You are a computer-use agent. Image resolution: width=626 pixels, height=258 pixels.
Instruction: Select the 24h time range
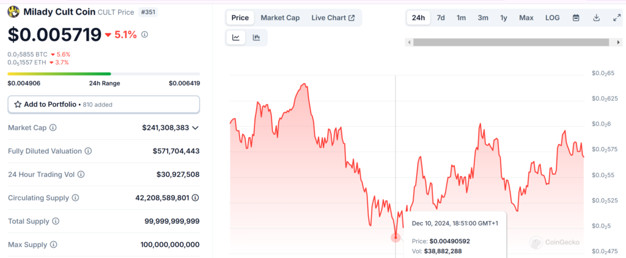418,18
